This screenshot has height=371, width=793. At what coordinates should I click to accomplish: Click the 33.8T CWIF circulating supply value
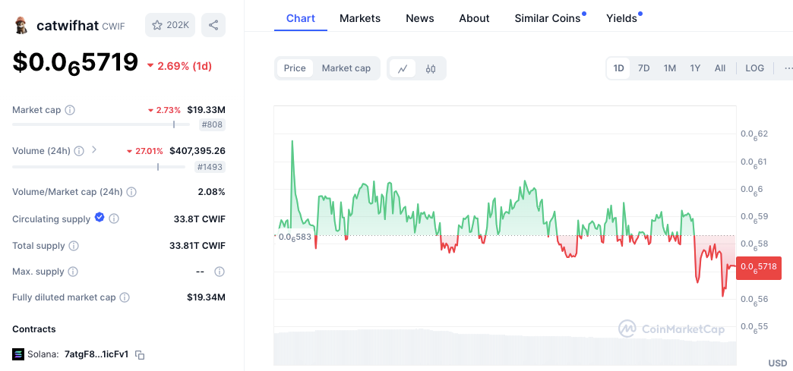click(x=199, y=219)
